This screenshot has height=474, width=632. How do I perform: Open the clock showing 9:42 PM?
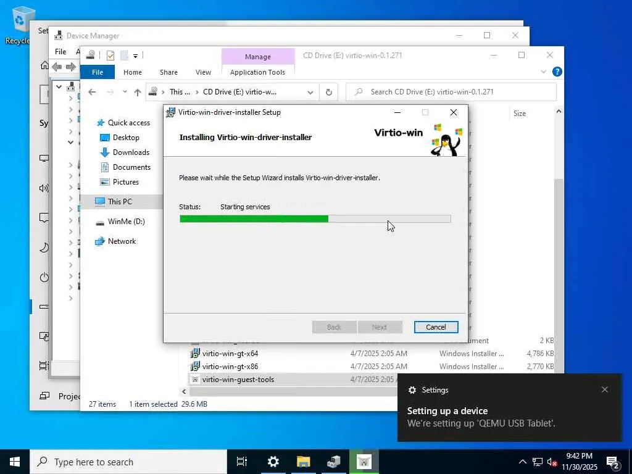[x=579, y=462]
